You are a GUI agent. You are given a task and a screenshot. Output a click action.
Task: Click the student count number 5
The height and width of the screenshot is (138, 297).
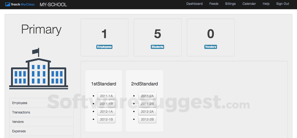tap(157, 34)
